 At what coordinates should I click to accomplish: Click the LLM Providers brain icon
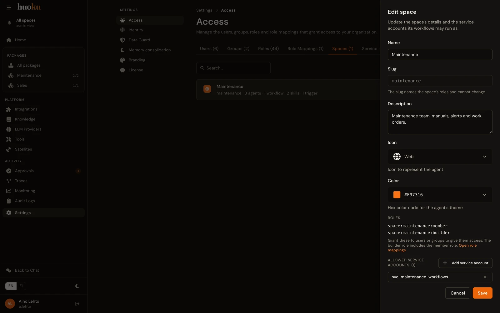pos(9,129)
